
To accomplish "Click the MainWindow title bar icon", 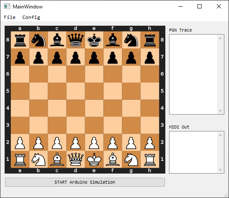I will 7,6.
